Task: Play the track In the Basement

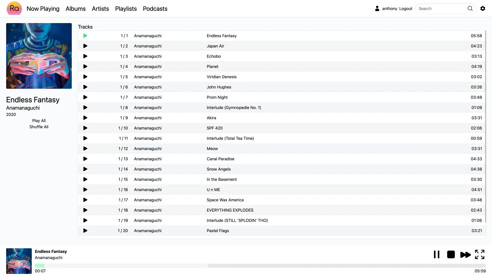Action: [85, 179]
